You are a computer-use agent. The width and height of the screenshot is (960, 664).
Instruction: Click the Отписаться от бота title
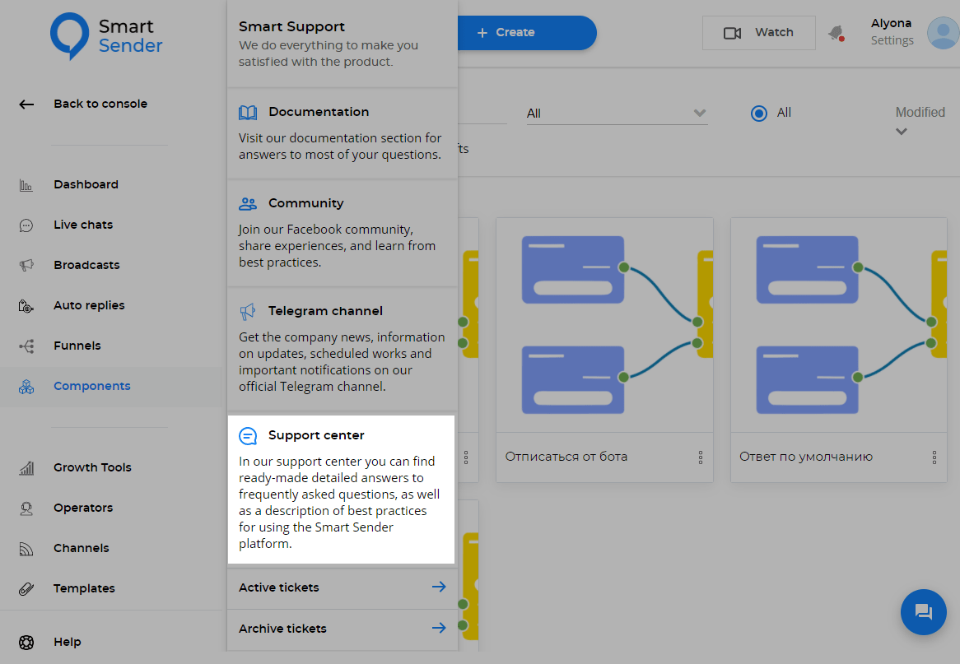pos(566,457)
